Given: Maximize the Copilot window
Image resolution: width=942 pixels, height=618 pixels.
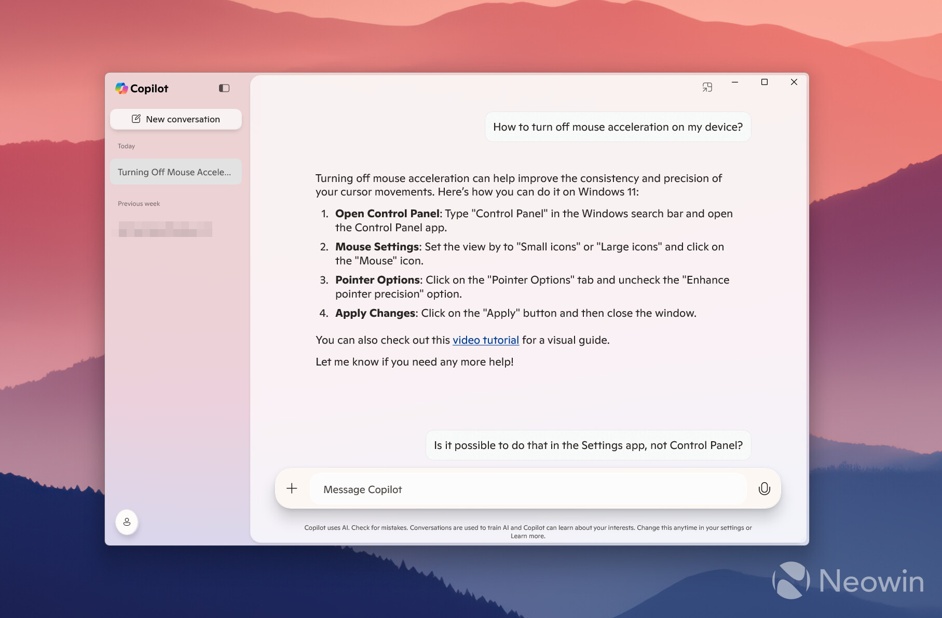Looking at the screenshot, I should pyautogui.click(x=764, y=82).
